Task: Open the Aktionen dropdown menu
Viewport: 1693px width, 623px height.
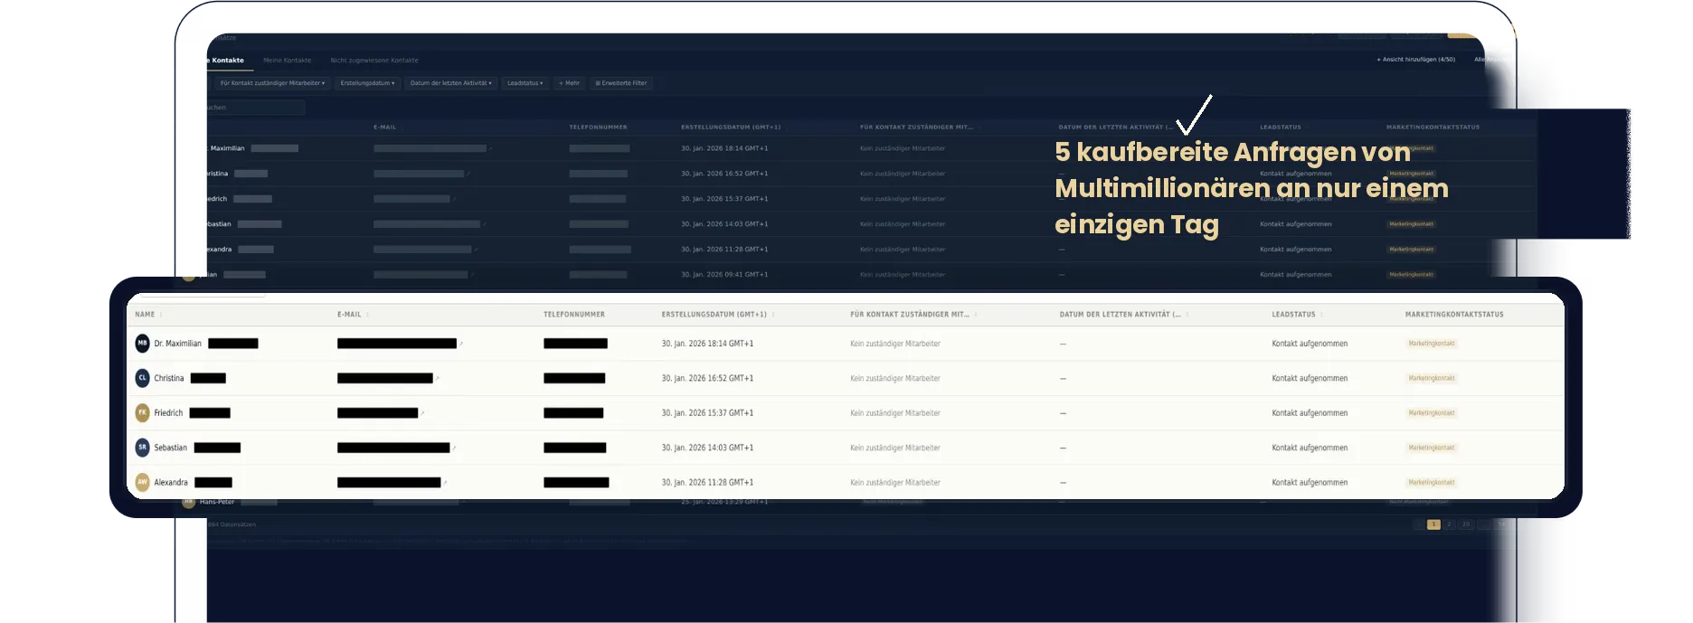Action: (1361, 31)
